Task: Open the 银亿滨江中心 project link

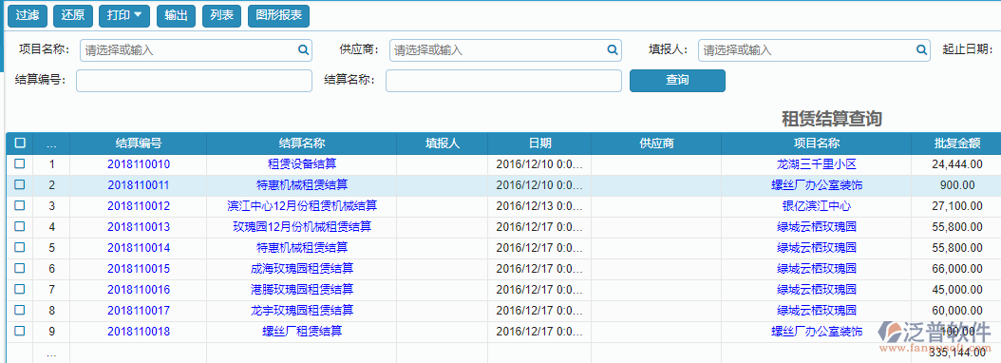Action: click(817, 206)
